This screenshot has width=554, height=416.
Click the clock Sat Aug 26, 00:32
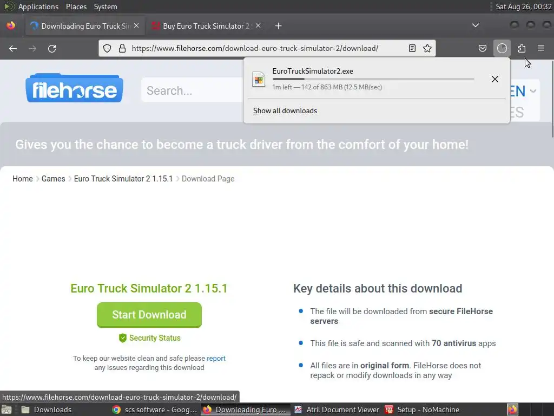[524, 6]
